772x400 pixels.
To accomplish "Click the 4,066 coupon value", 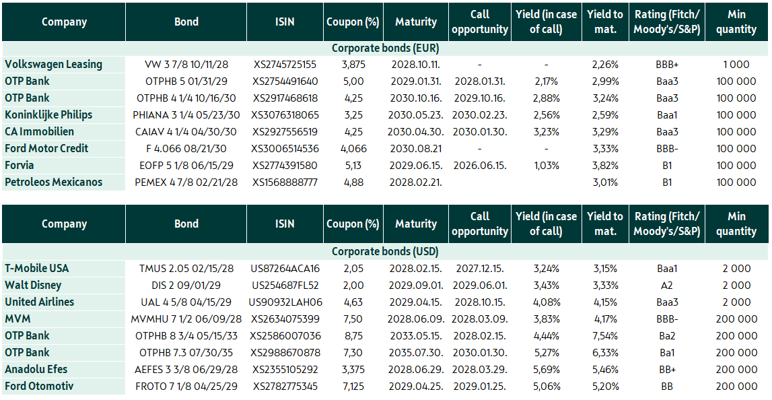I will pos(353,148).
